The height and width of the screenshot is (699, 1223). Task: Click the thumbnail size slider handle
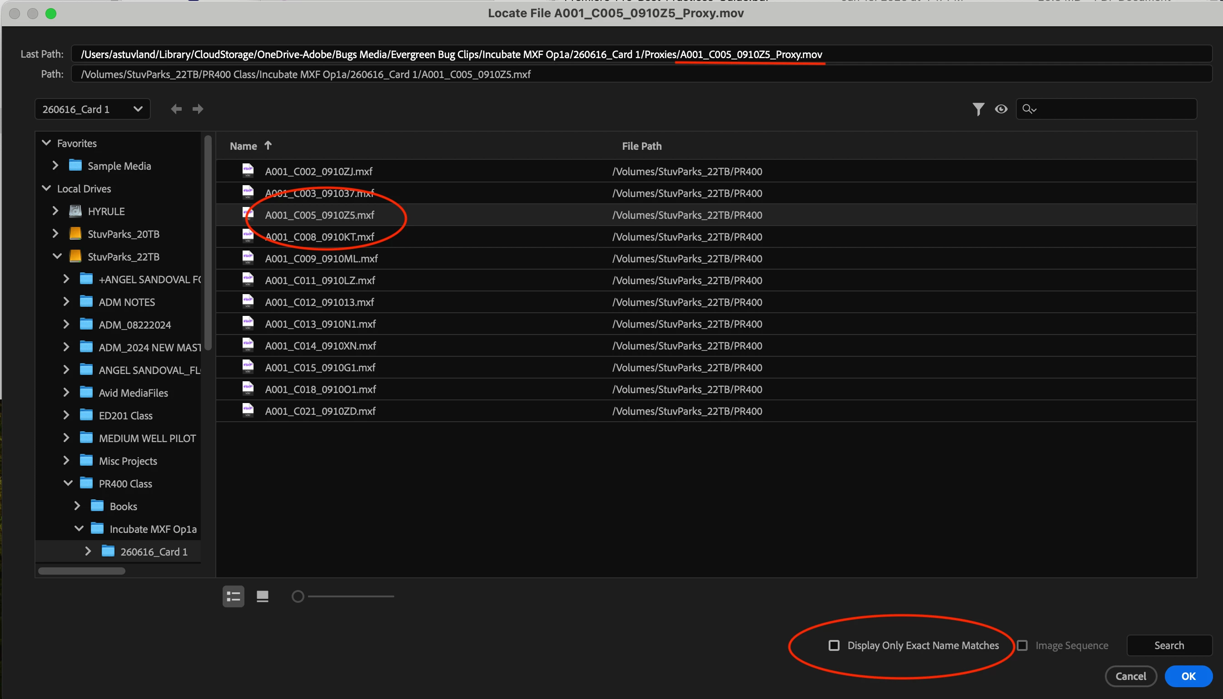(x=298, y=596)
